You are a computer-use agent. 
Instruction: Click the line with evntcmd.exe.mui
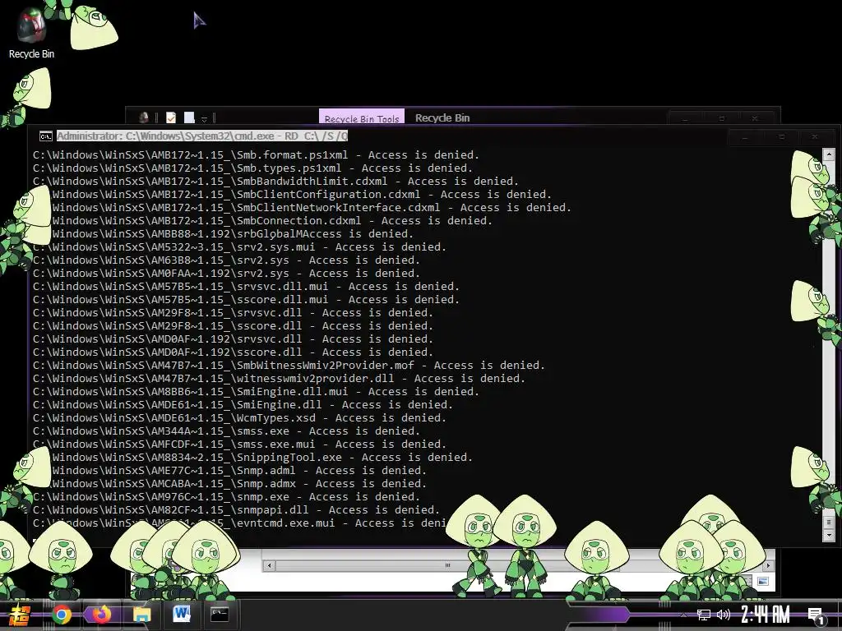click(239, 523)
